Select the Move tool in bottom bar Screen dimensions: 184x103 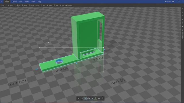click(x=78, y=98)
